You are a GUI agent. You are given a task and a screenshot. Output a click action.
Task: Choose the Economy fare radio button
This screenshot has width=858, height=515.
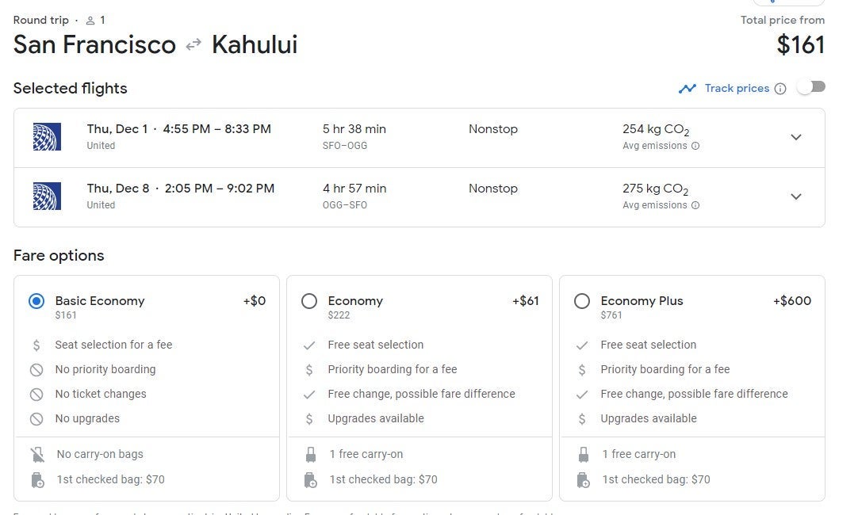tap(309, 301)
